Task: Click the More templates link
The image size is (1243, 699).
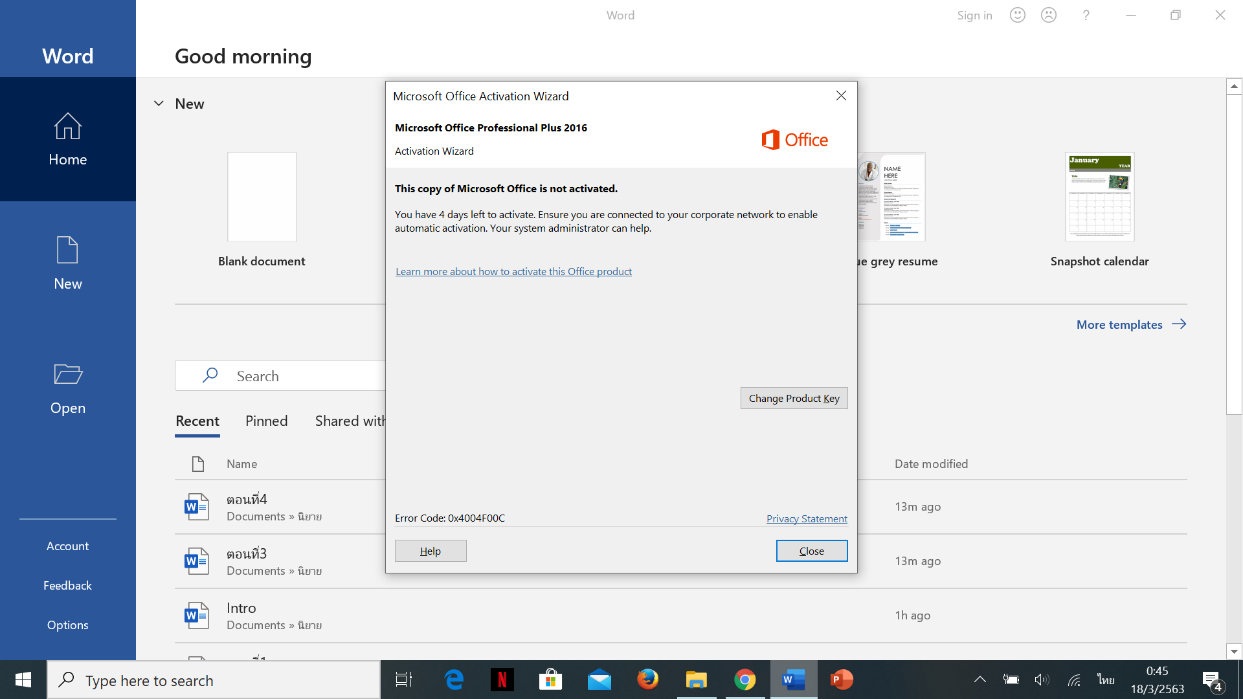Action: coord(1131,324)
